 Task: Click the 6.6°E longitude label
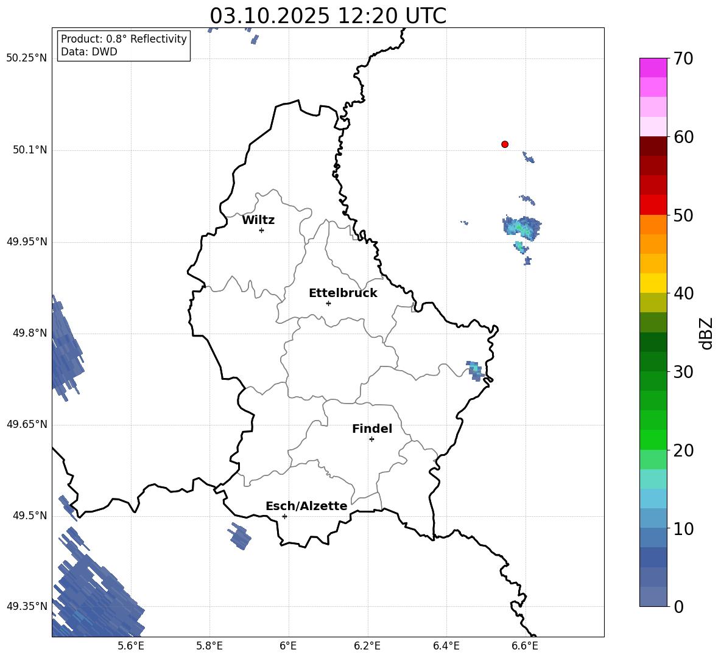[x=525, y=646]
